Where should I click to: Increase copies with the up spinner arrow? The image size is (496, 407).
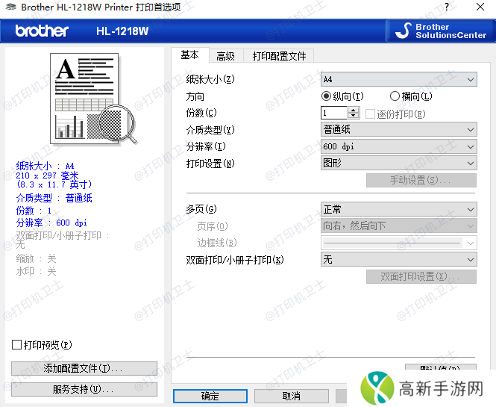[x=354, y=110]
